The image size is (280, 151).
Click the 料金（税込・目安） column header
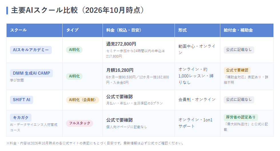pos(139,30)
